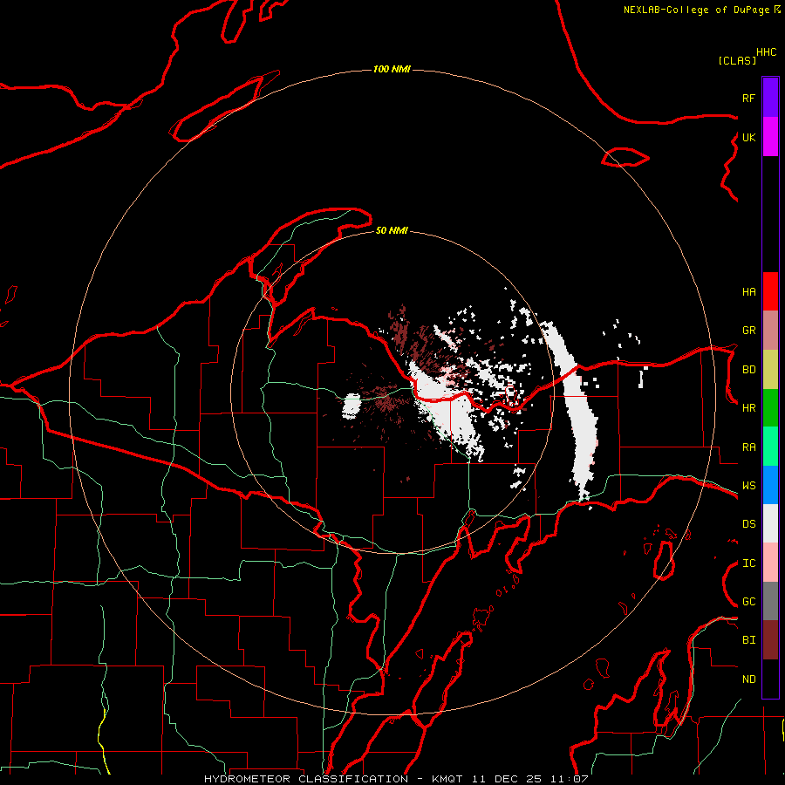Click the KMQT radar site identifier
The image size is (785, 785).
pyautogui.click(x=447, y=779)
